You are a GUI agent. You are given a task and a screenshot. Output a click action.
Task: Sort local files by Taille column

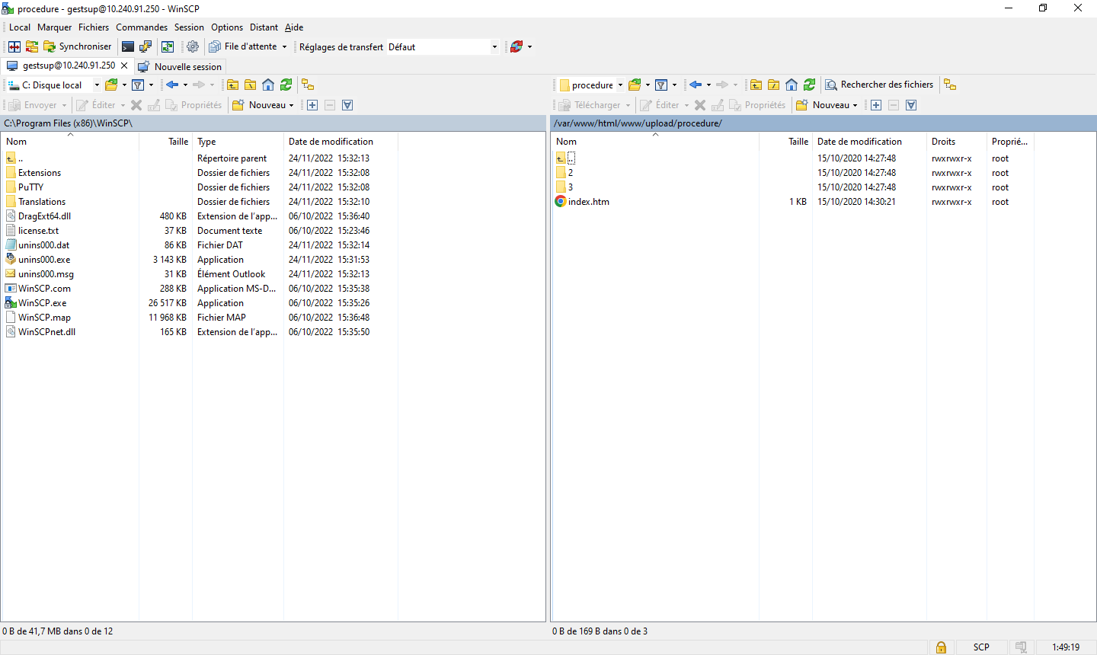pos(165,141)
